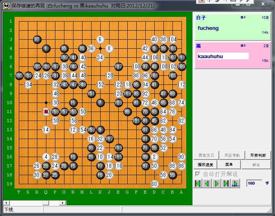Click white 10目 captures count
Viewport: 275px width, 216px height.
(x=265, y=18)
